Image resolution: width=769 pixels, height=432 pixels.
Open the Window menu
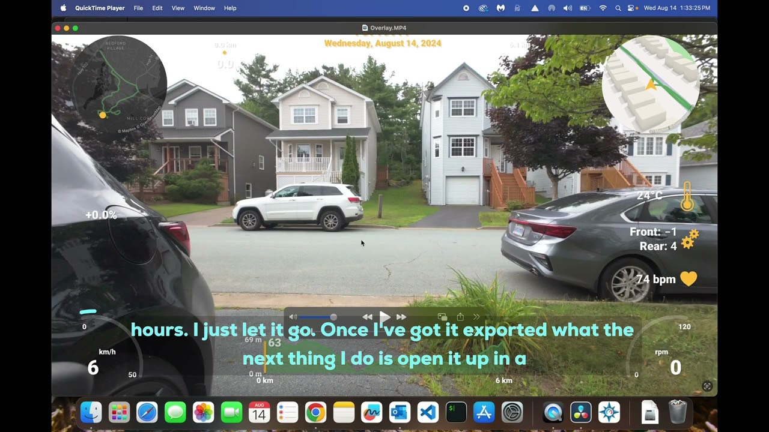204,8
